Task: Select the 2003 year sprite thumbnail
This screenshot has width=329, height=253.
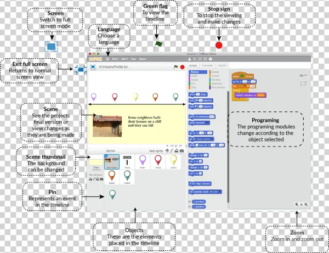Action: click(127, 160)
